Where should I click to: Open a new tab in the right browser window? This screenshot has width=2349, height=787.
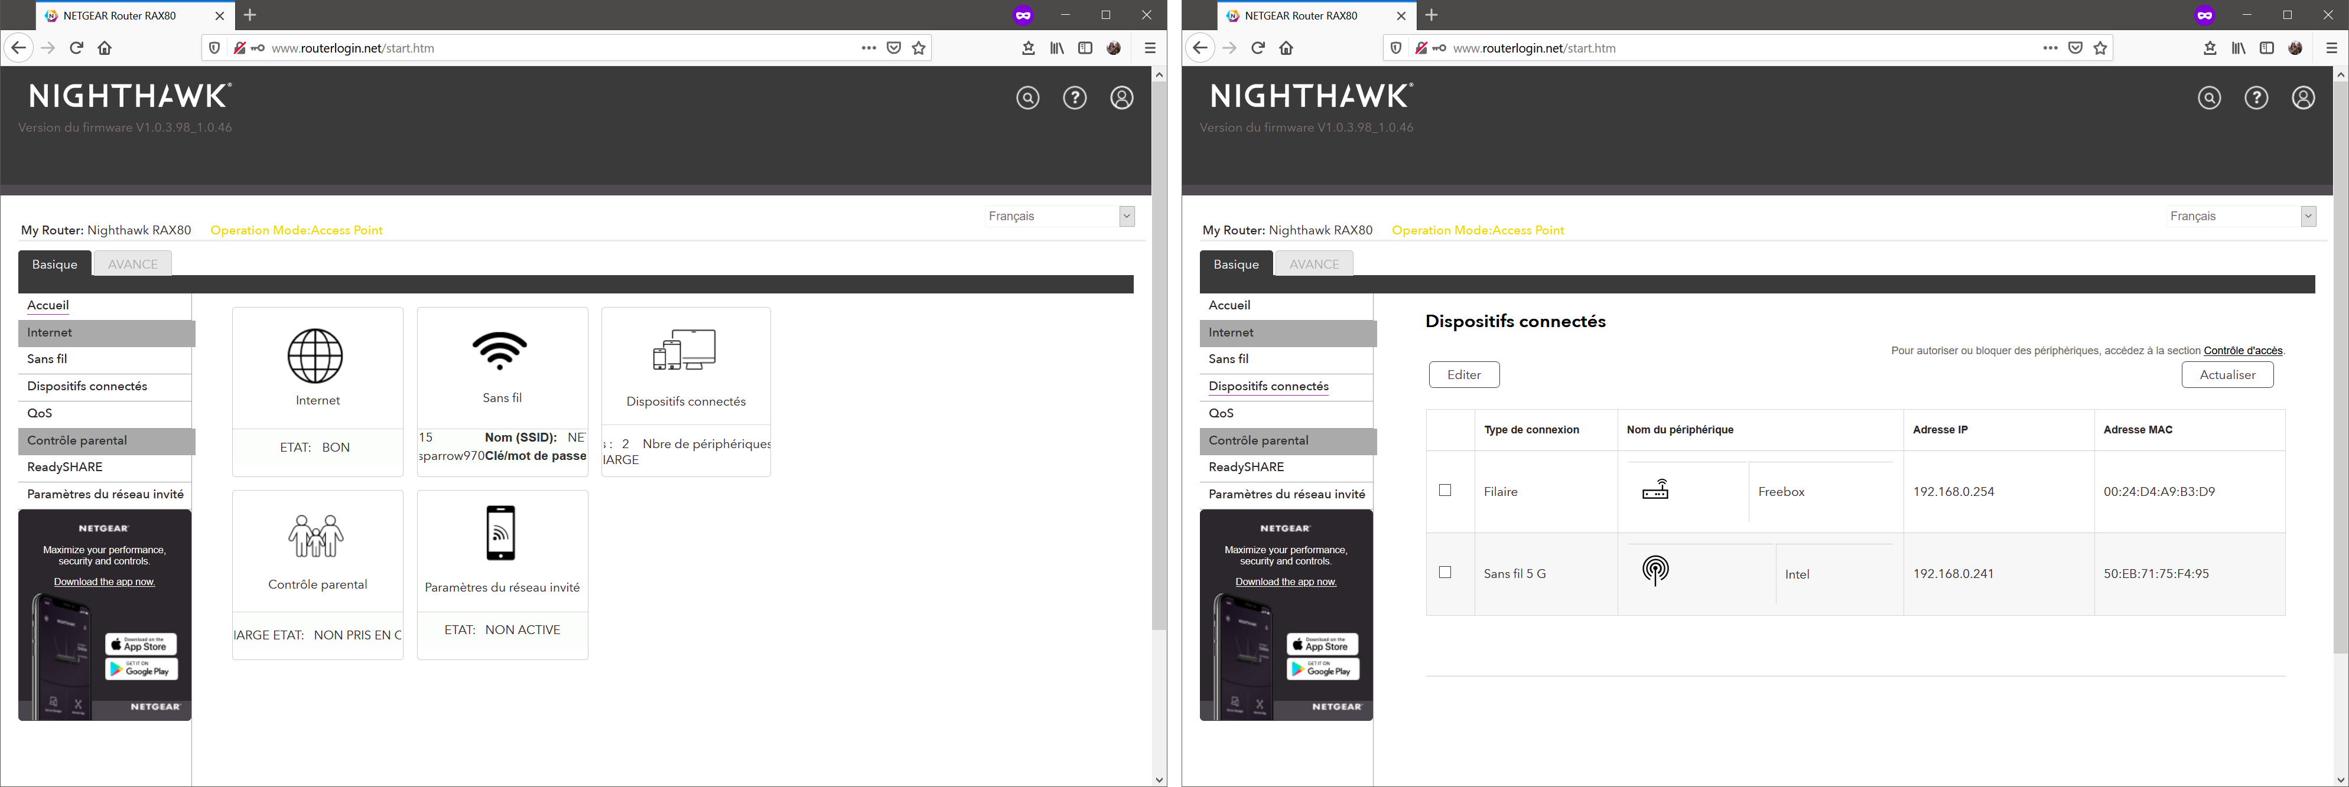point(1431,15)
